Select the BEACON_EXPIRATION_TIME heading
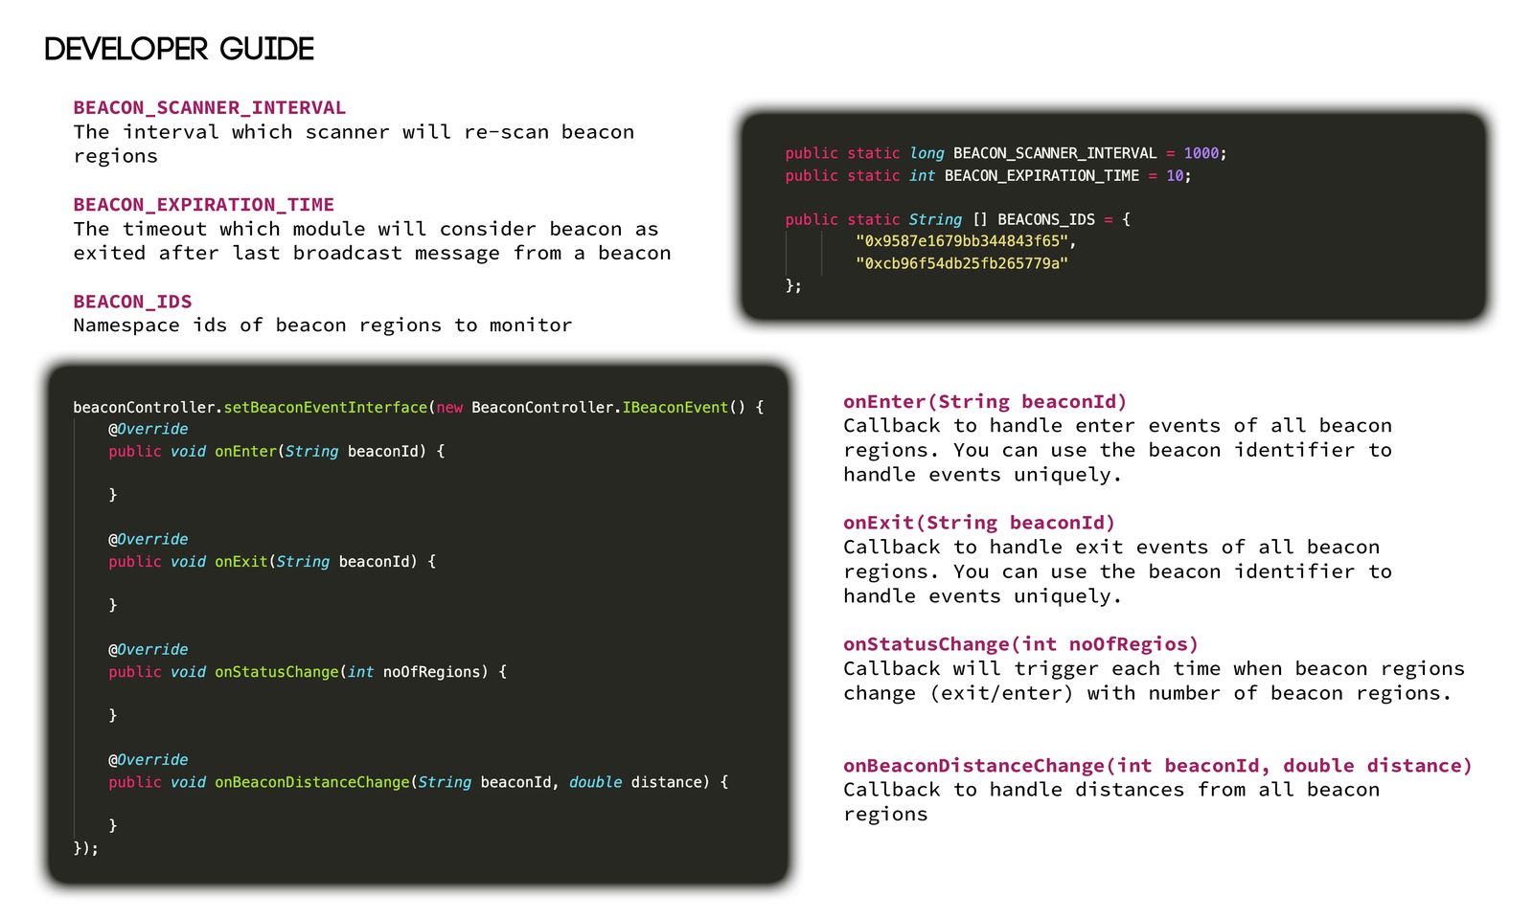The height and width of the screenshot is (919, 1533). coord(203,204)
